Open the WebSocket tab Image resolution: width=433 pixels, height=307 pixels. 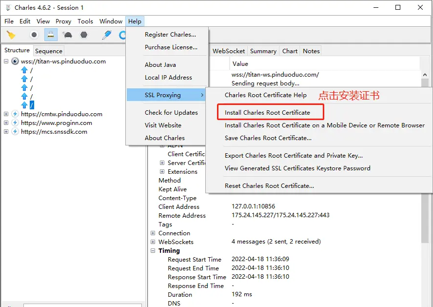click(229, 51)
